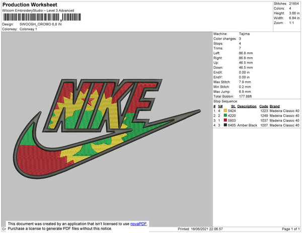
Task: Click thread code '1037'
Action: pos(264,121)
